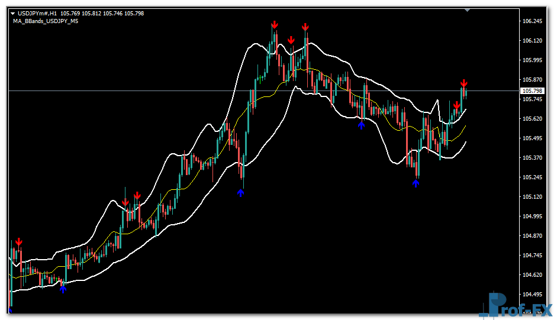Click the first full blue arrow on the left
Viewport: 554px width, 320px height.
click(x=63, y=289)
